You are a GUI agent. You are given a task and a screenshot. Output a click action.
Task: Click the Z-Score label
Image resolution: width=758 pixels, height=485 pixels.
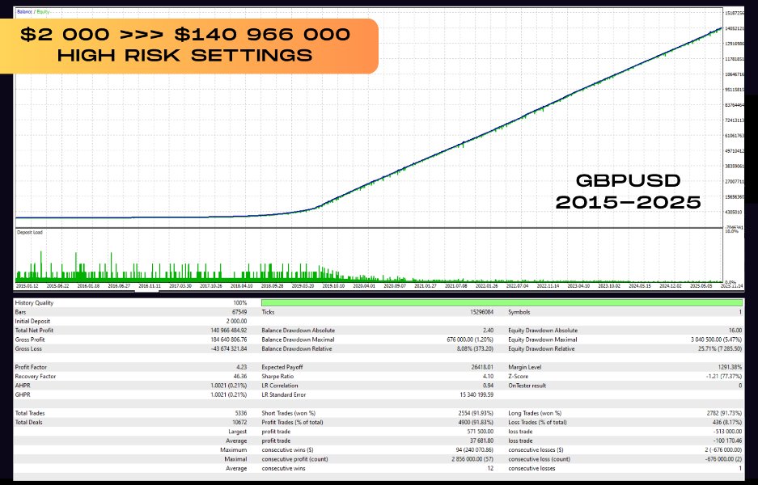[x=519, y=376]
